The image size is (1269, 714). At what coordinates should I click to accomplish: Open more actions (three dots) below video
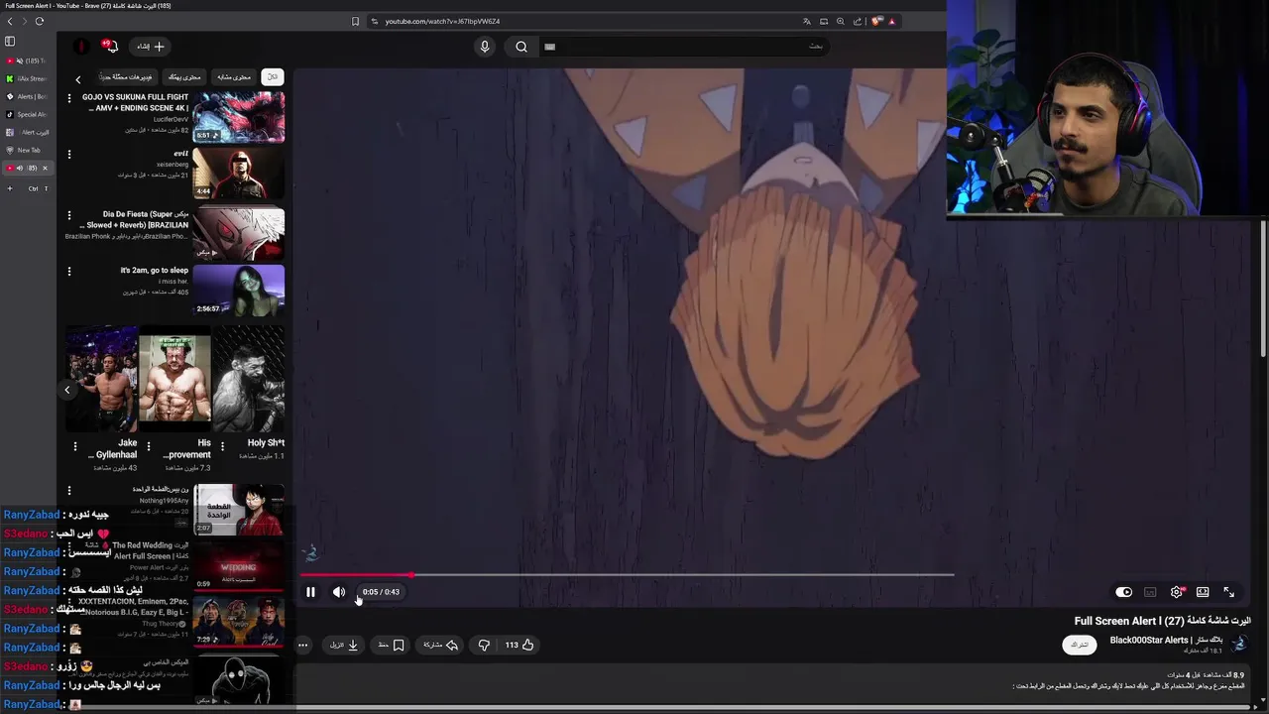pos(303,645)
